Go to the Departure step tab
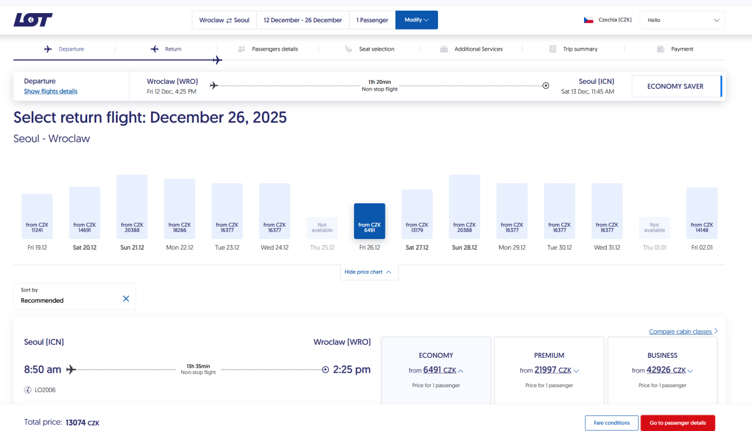This screenshot has width=752, height=431. click(x=65, y=49)
